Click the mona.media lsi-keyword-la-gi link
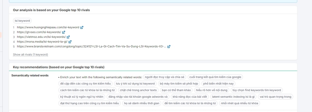 [42, 42]
